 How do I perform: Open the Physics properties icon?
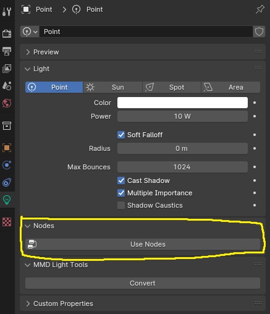click(7, 165)
